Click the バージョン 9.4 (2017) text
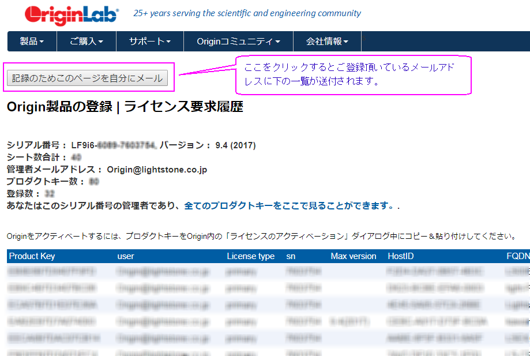 point(208,145)
